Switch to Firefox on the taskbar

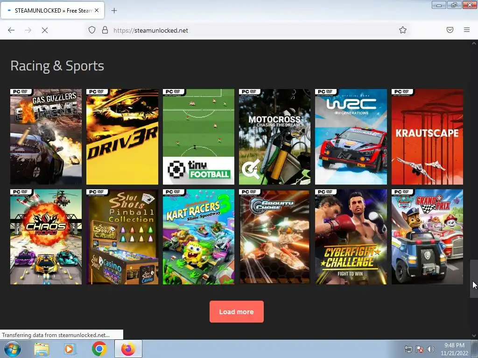coord(128,349)
